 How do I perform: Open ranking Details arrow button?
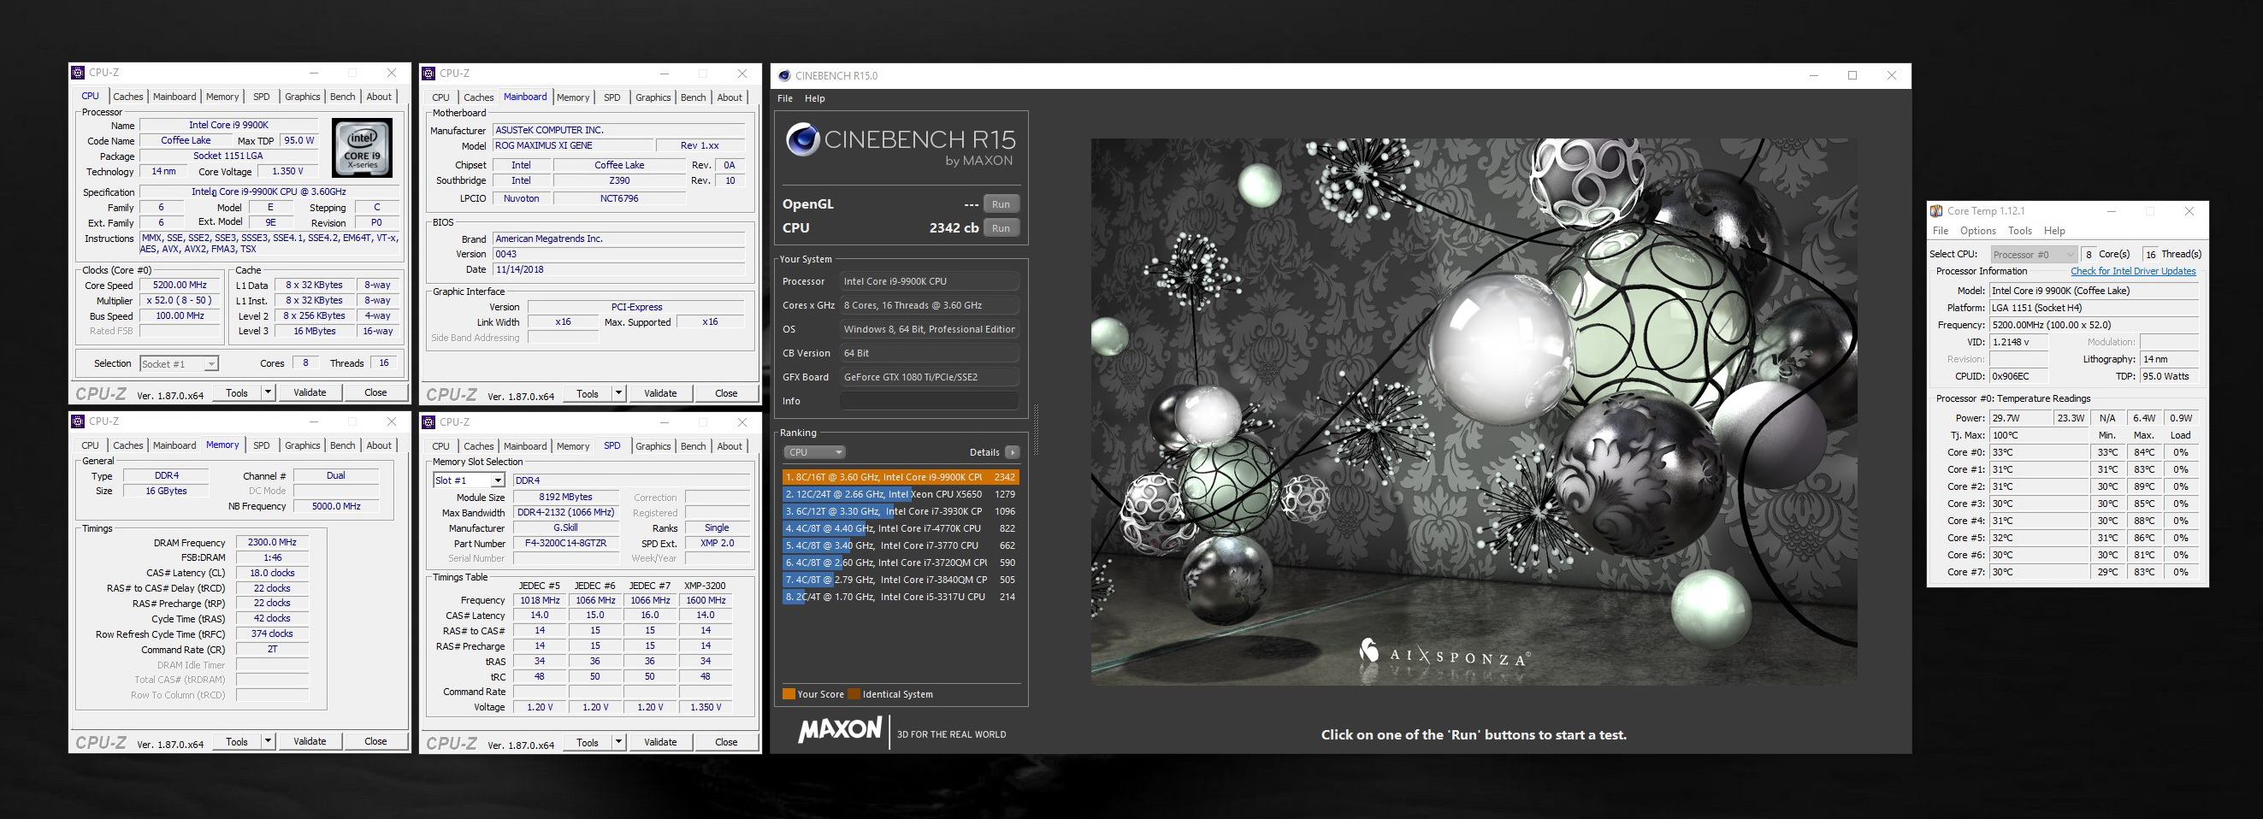[x=1012, y=452]
